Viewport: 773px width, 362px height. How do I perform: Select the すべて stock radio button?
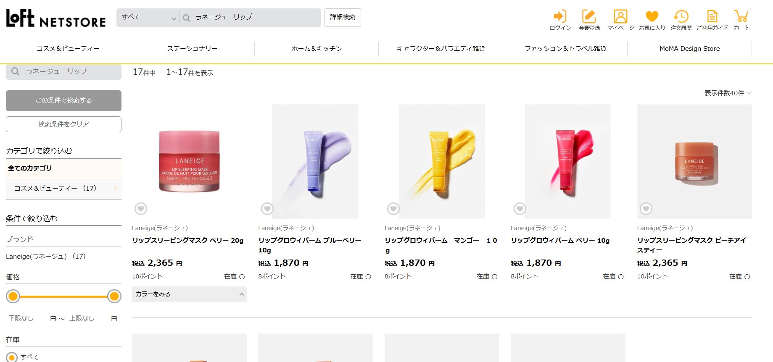pyautogui.click(x=12, y=357)
